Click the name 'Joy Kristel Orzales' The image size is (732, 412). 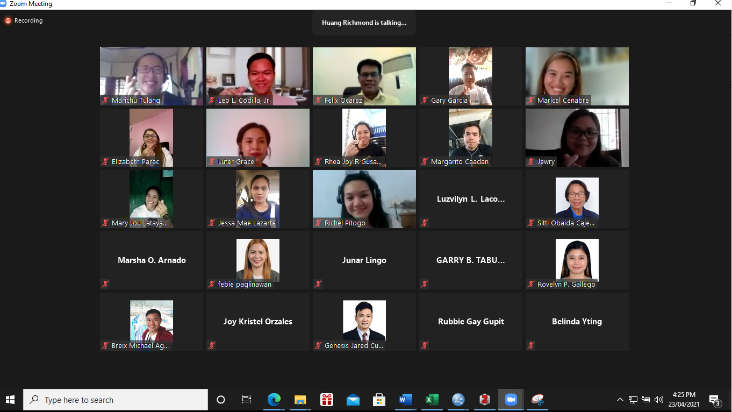258,322
